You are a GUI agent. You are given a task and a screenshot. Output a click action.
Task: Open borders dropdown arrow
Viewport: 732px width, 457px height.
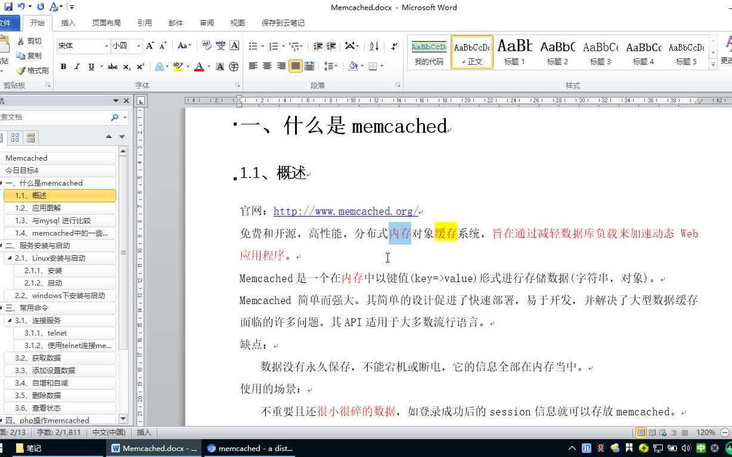(x=381, y=66)
